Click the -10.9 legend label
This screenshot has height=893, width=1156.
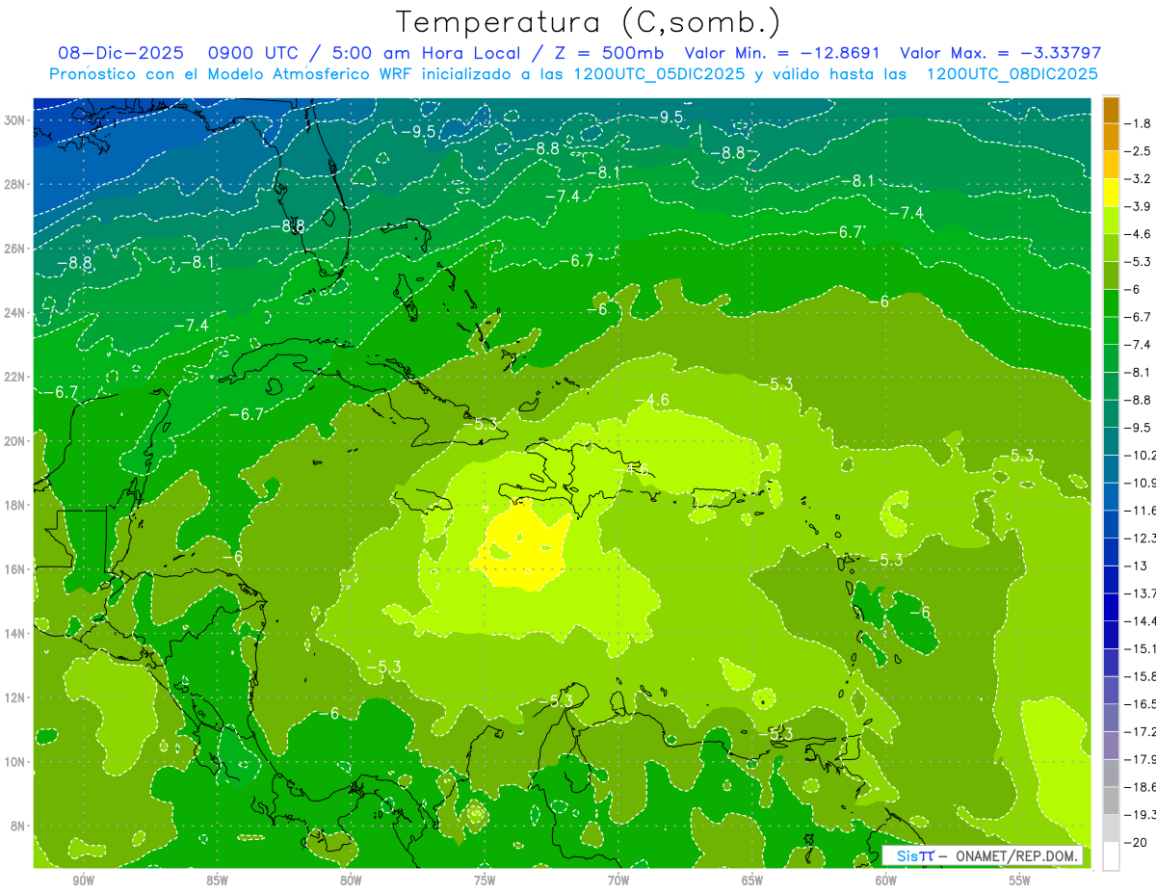click(x=1141, y=483)
